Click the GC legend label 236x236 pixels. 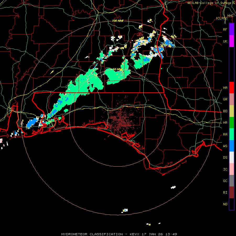point(225,181)
